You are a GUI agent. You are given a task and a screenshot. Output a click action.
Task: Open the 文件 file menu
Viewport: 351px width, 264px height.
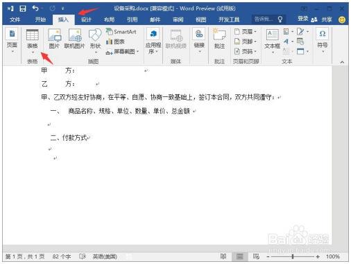pyautogui.click(x=15, y=19)
